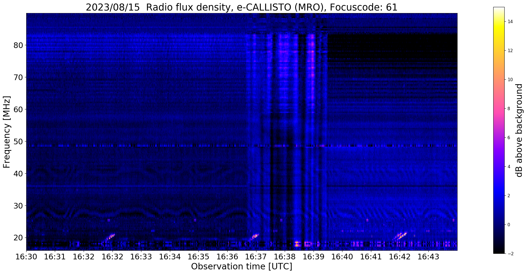Image resolution: width=527 pixels, height=274 pixels.
Task: Click the 'Observation time [UTC]' x-axis label
Action: coord(241,267)
